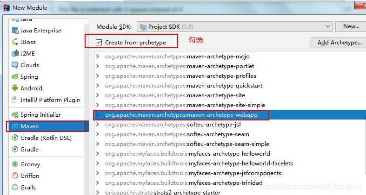Expand the maven-archetype-site-simple entry

click(x=98, y=105)
